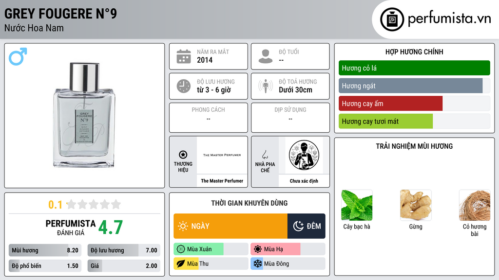Click The Master Perfumer brand logo

click(222, 155)
